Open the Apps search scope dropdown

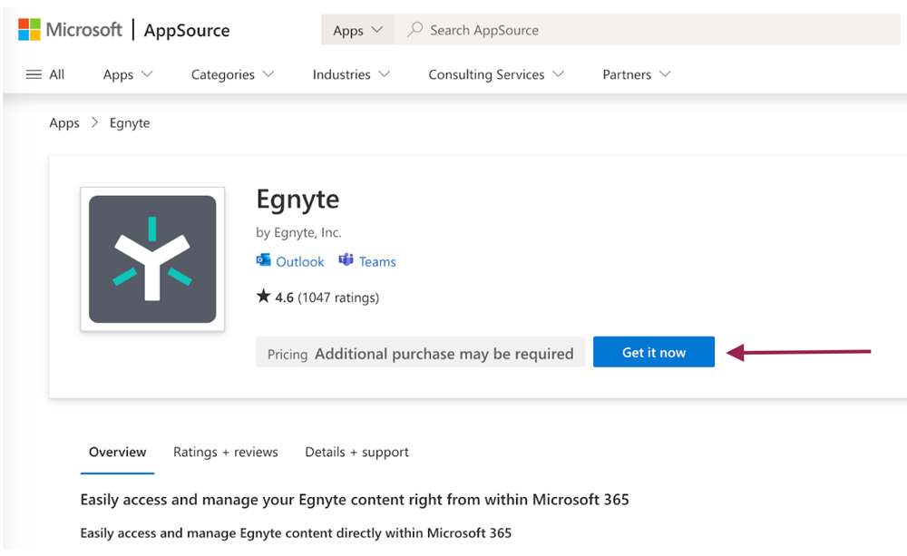point(357,30)
